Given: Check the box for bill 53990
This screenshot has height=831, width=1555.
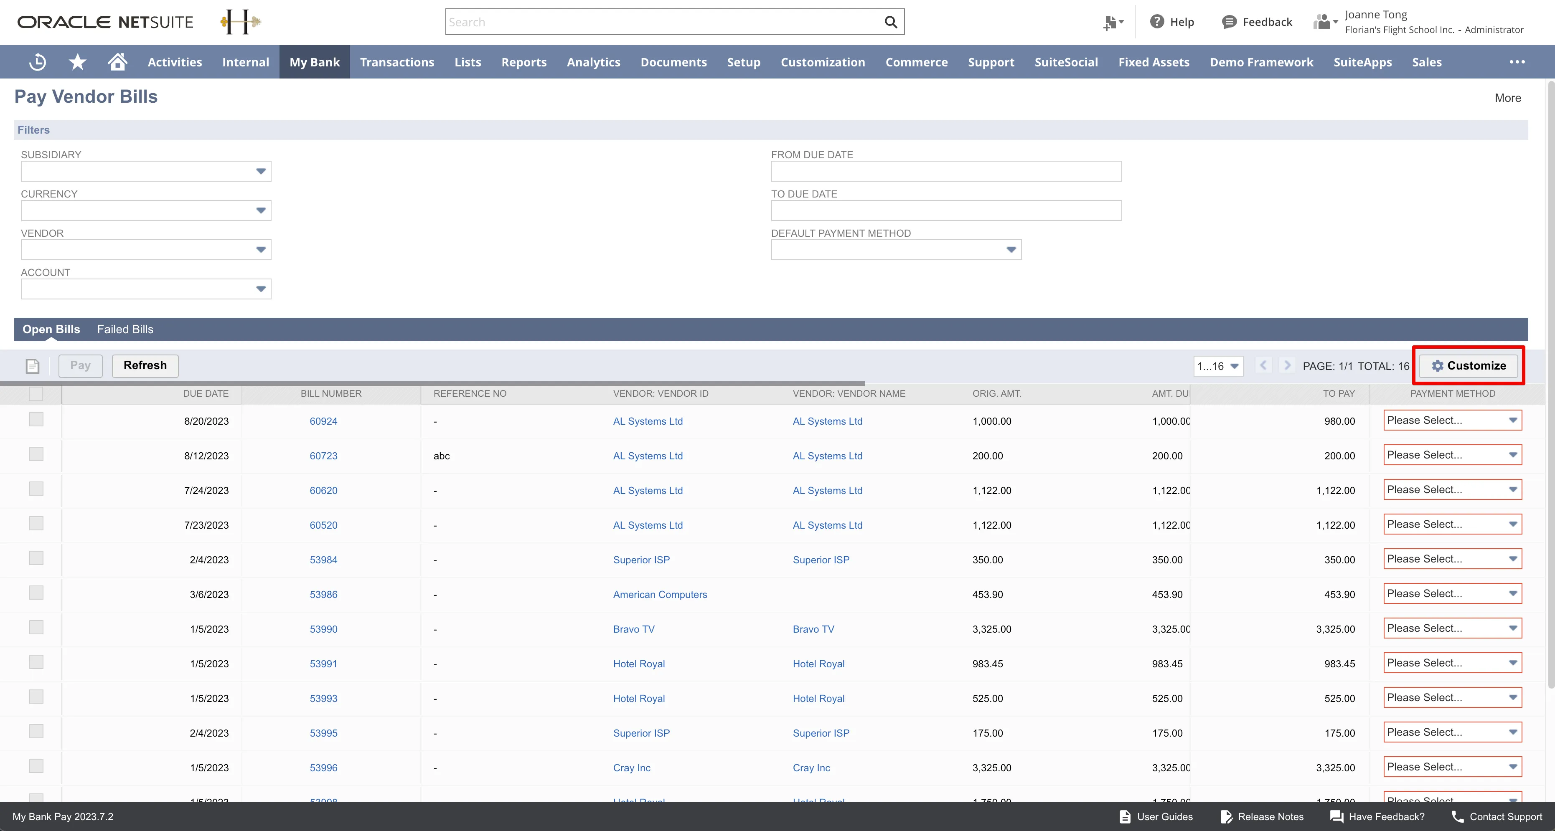Looking at the screenshot, I should pos(36,628).
